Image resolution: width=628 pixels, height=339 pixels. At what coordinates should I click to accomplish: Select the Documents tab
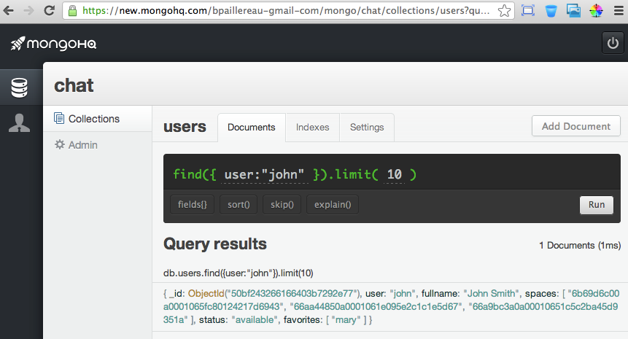coord(252,128)
